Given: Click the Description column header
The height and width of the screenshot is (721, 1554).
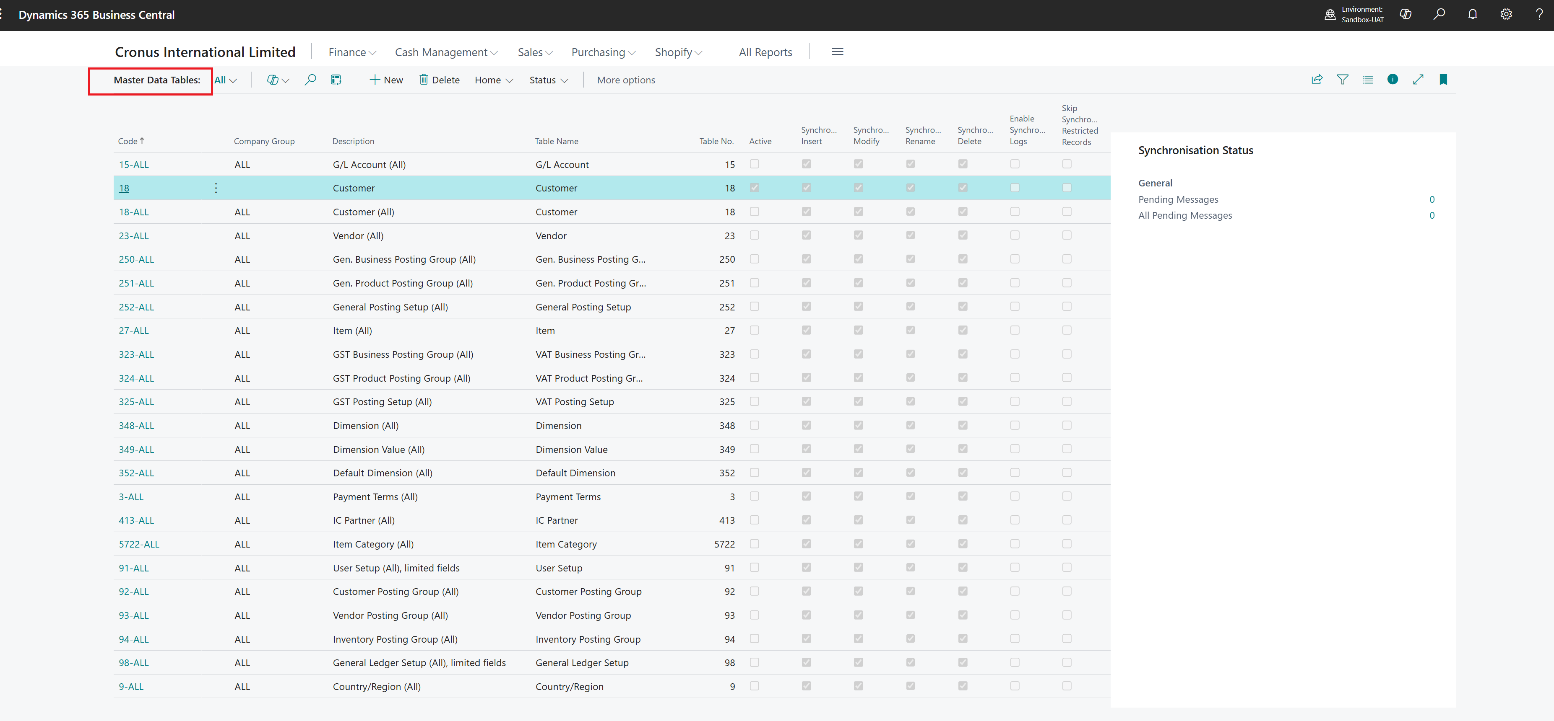Looking at the screenshot, I should (353, 141).
